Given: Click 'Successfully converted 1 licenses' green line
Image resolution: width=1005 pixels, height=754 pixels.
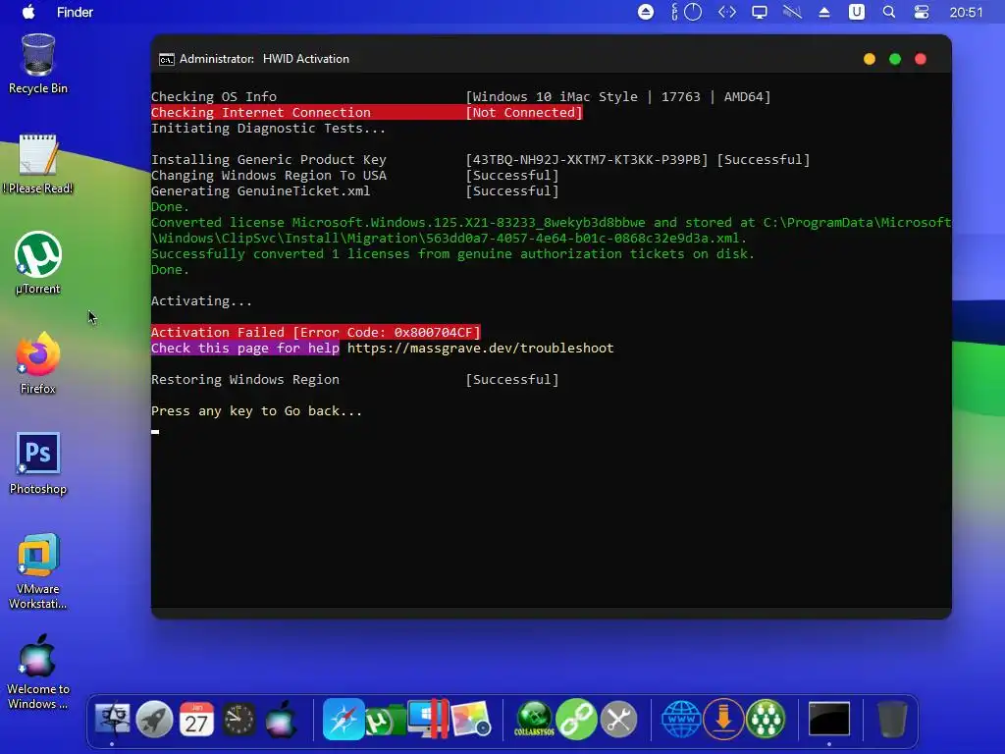Looking at the screenshot, I should (452, 254).
